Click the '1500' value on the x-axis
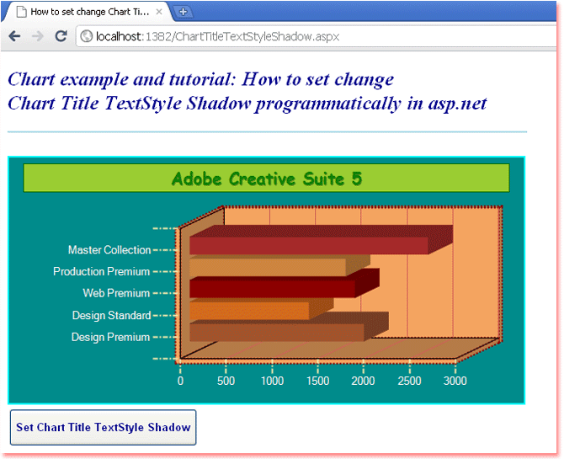The height and width of the screenshot is (459, 564). pos(317,381)
